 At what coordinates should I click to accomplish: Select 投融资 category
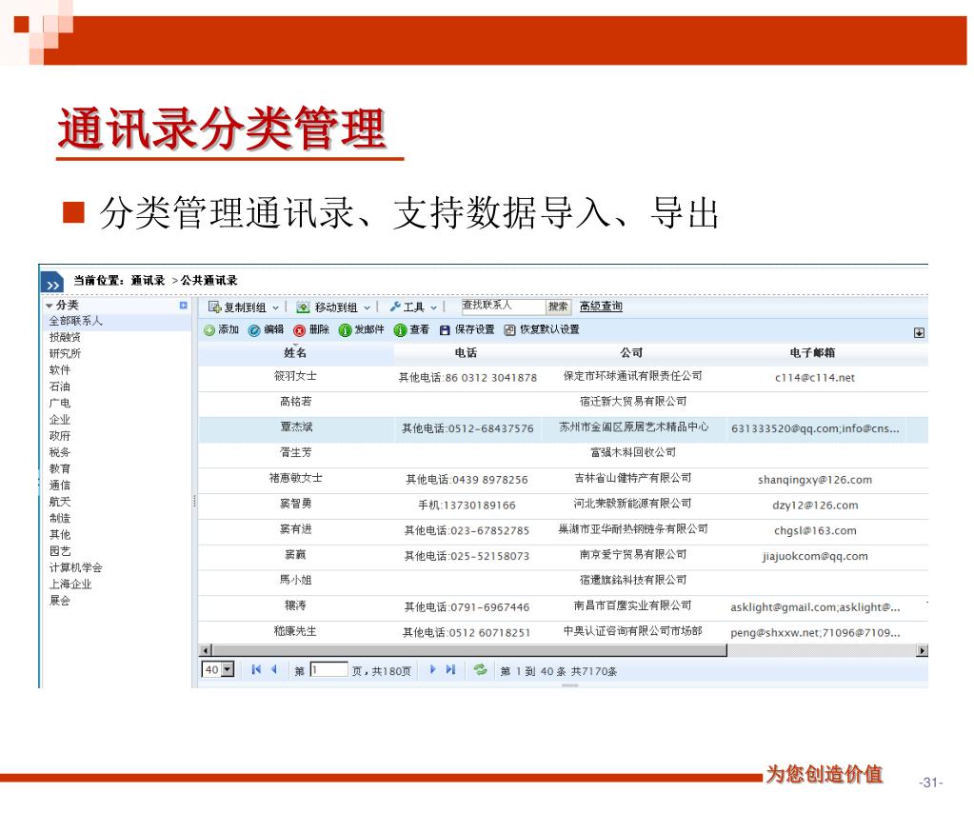(65, 337)
